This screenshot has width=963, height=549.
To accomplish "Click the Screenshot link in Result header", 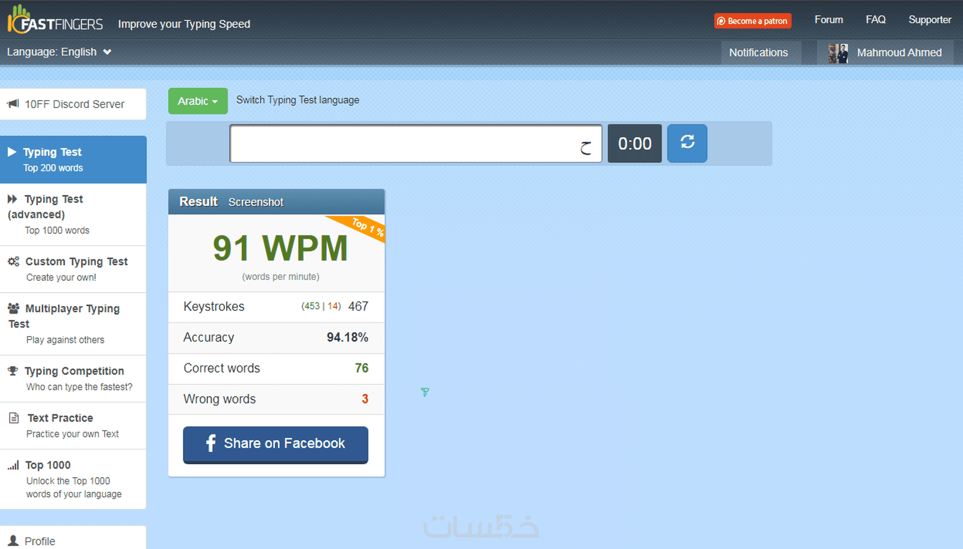I will pyautogui.click(x=255, y=202).
